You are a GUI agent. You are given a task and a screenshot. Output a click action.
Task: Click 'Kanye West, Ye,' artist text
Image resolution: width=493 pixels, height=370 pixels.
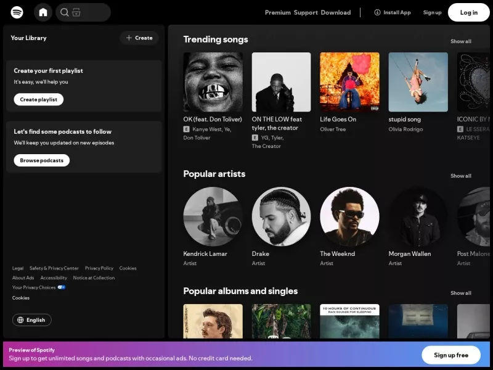tap(212, 129)
